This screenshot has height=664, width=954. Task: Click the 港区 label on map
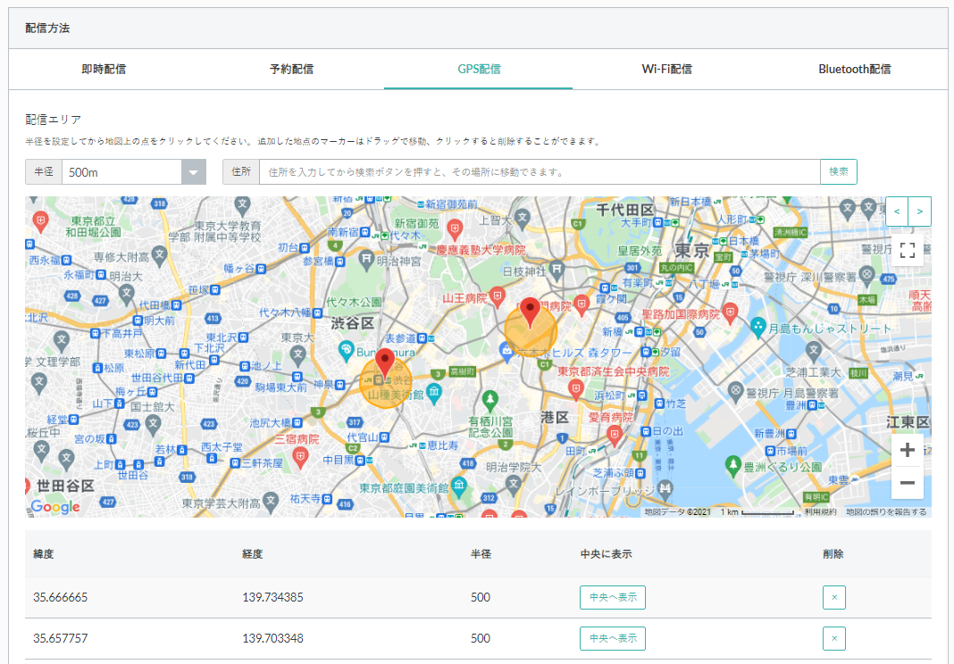tap(555, 417)
